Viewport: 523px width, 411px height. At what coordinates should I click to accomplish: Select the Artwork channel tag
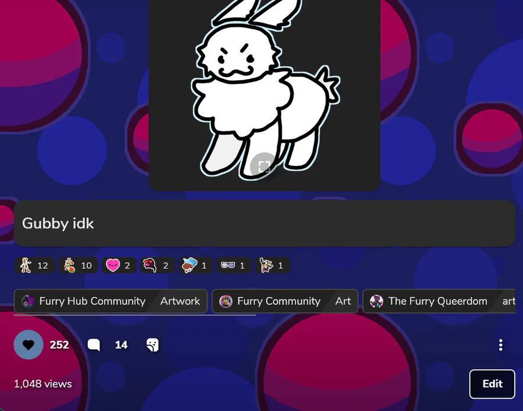pyautogui.click(x=180, y=301)
